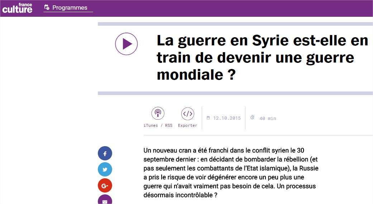Screen dimensions: 373x204
Task: Click the calendar icon next to 12.10.2015
Action: point(208,118)
